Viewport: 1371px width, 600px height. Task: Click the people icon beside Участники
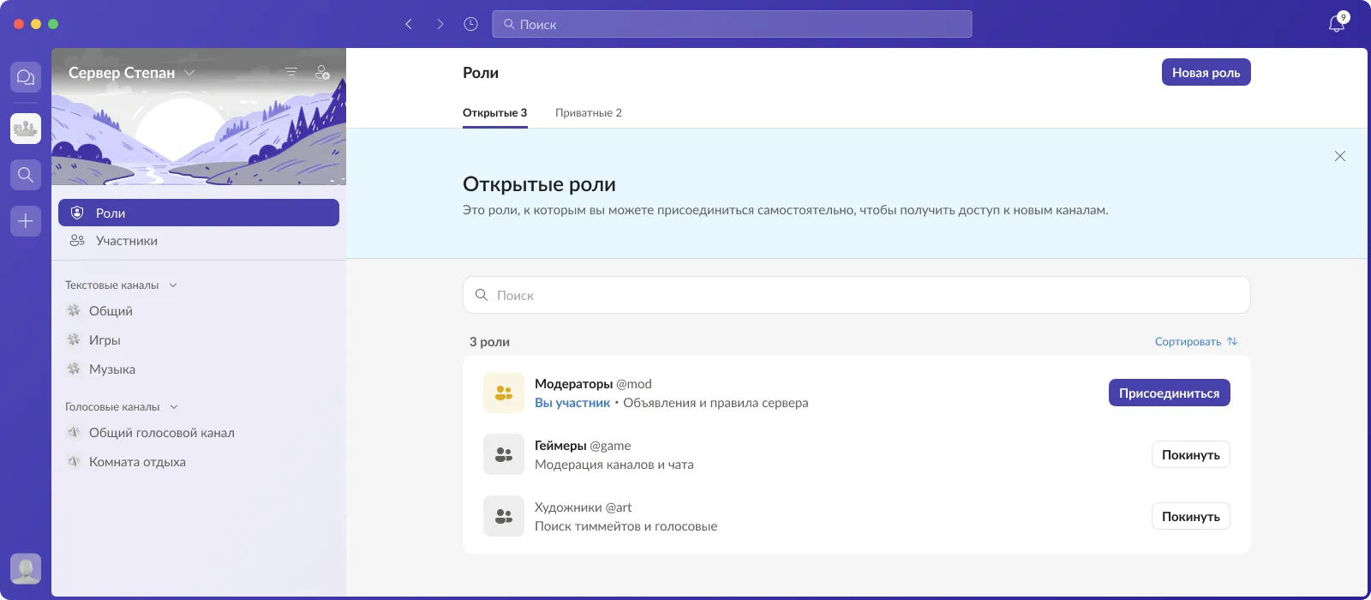coord(77,241)
